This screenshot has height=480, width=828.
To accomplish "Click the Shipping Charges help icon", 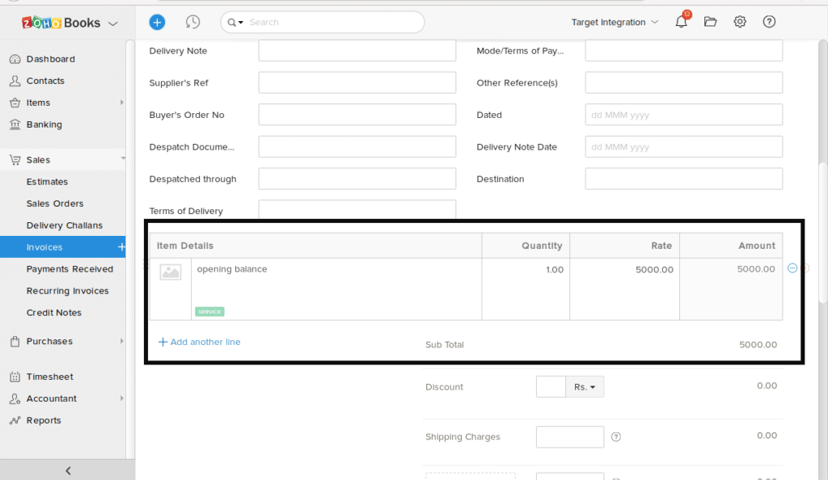I will (615, 436).
